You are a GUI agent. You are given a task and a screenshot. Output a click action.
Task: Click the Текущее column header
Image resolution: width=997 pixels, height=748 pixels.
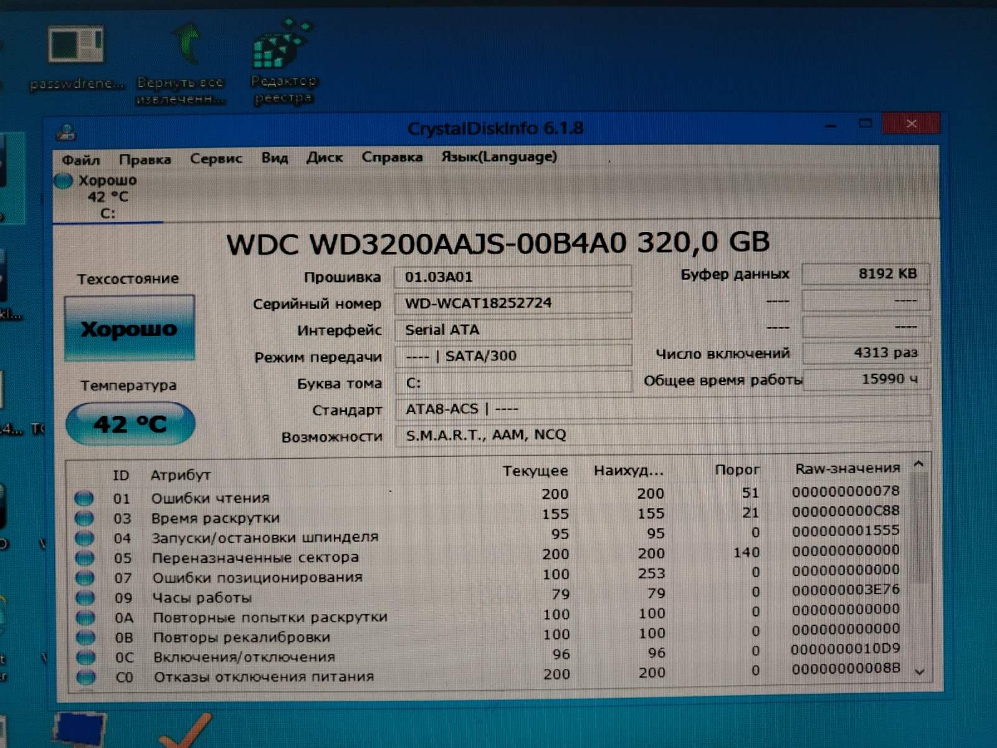click(x=535, y=471)
